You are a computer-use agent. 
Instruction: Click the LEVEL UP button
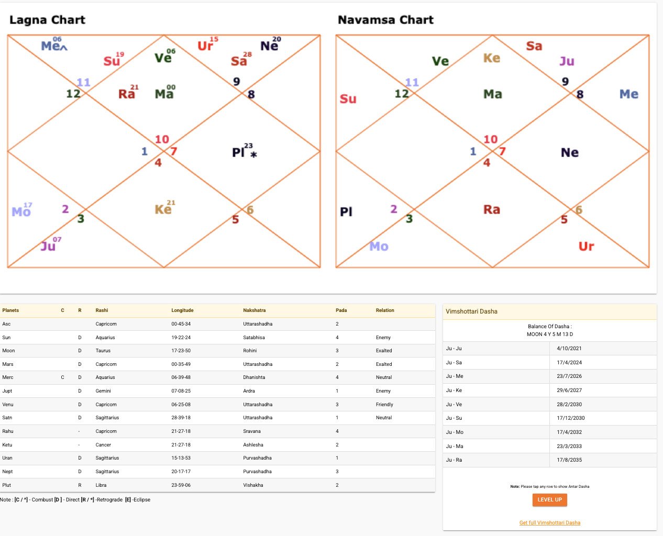(549, 500)
